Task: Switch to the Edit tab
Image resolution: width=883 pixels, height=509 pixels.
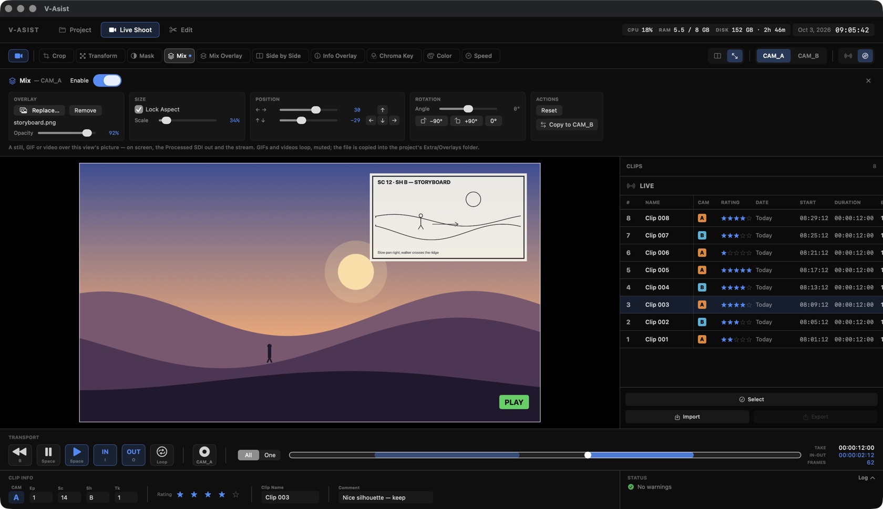Action: pyautogui.click(x=181, y=30)
